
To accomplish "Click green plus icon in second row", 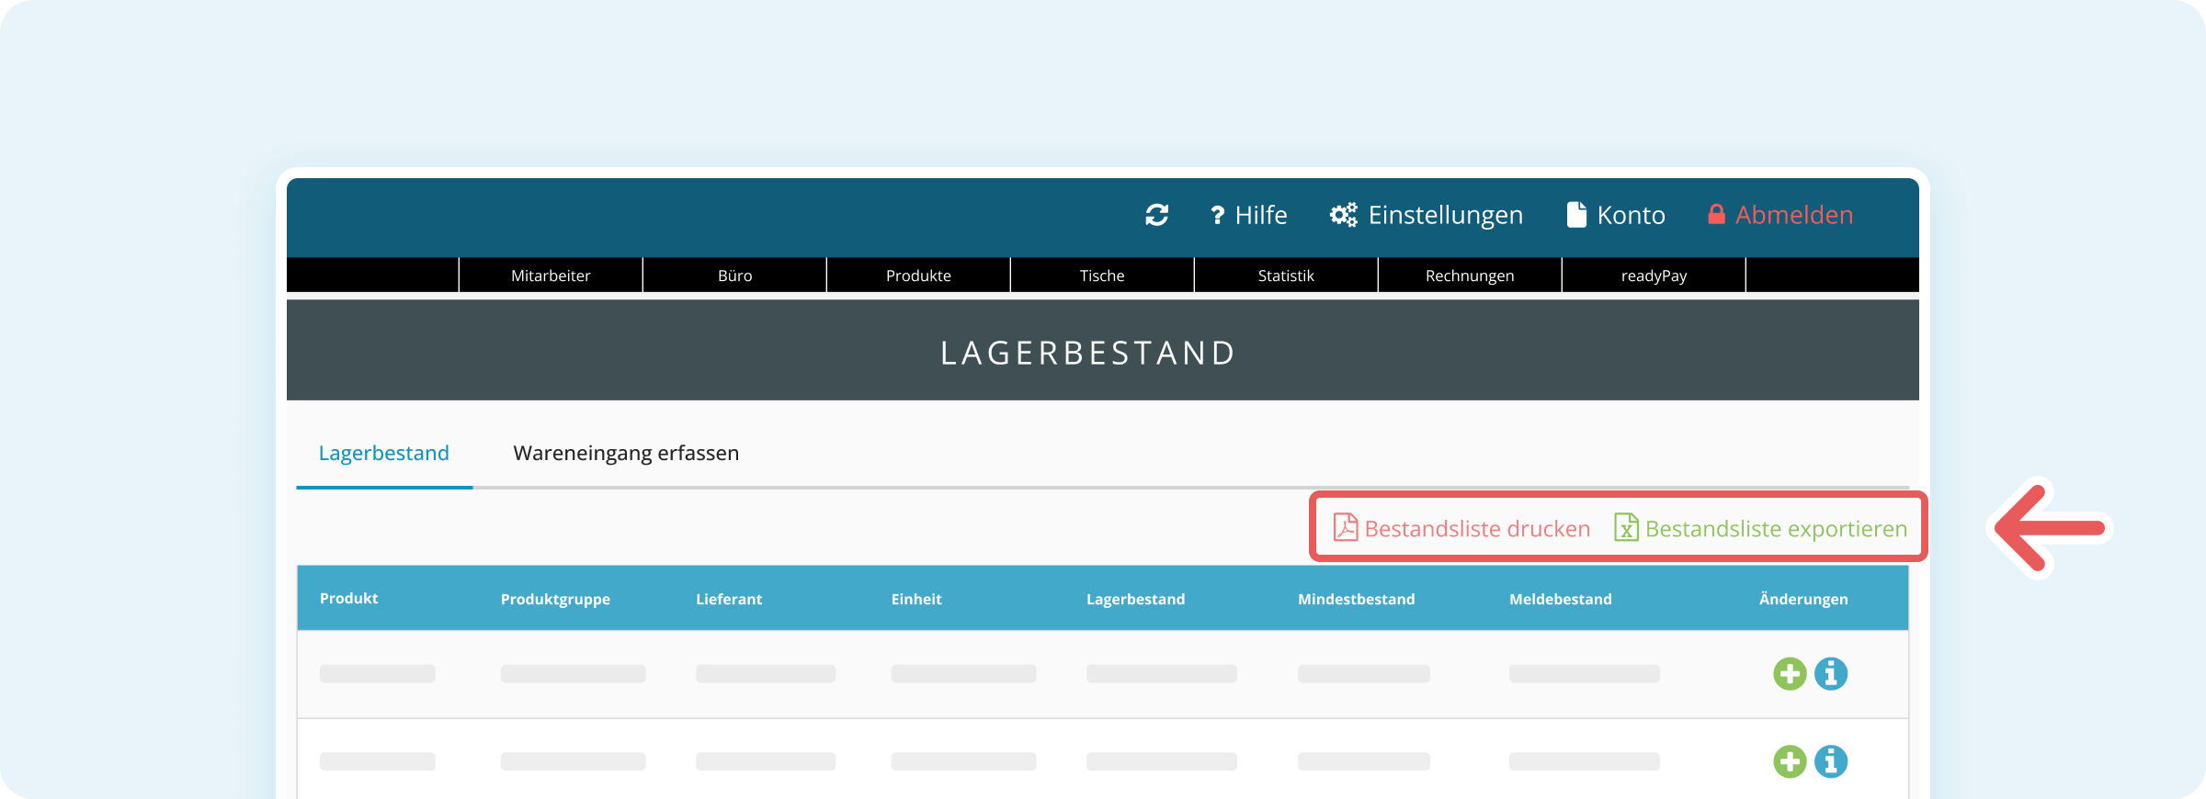I will coord(1790,761).
